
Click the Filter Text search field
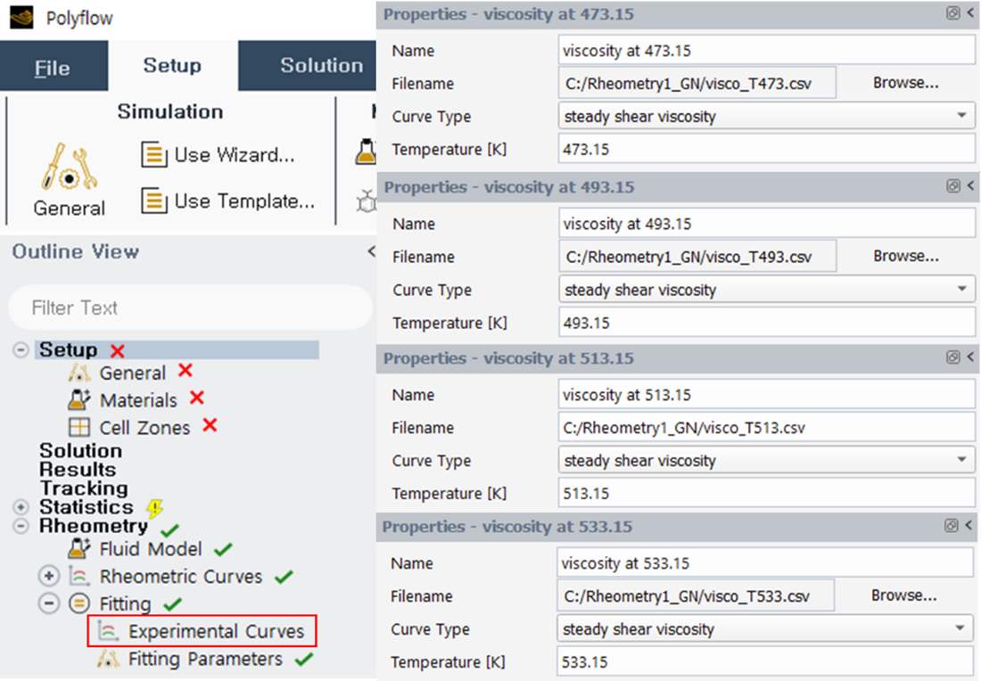(189, 308)
